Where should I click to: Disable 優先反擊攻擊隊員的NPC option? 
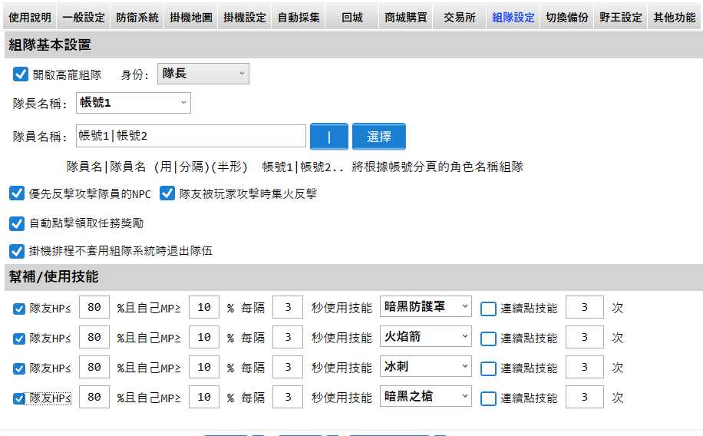16,193
